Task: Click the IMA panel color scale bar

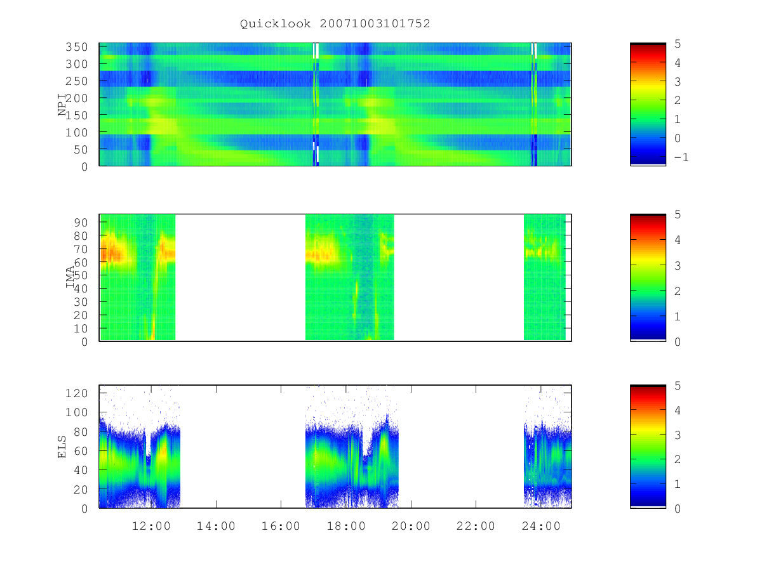Action: point(648,277)
